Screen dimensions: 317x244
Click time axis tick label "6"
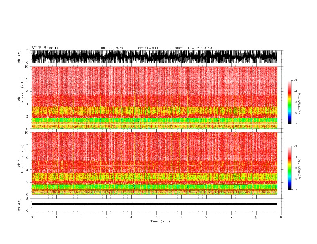(181, 217)
